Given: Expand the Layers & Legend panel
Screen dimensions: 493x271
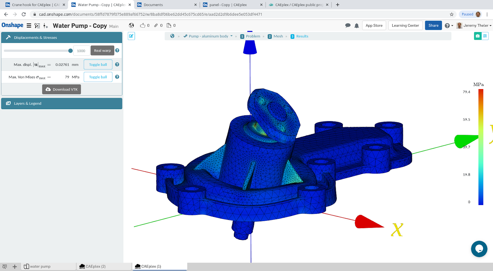Looking at the screenshot, I should coord(62,104).
